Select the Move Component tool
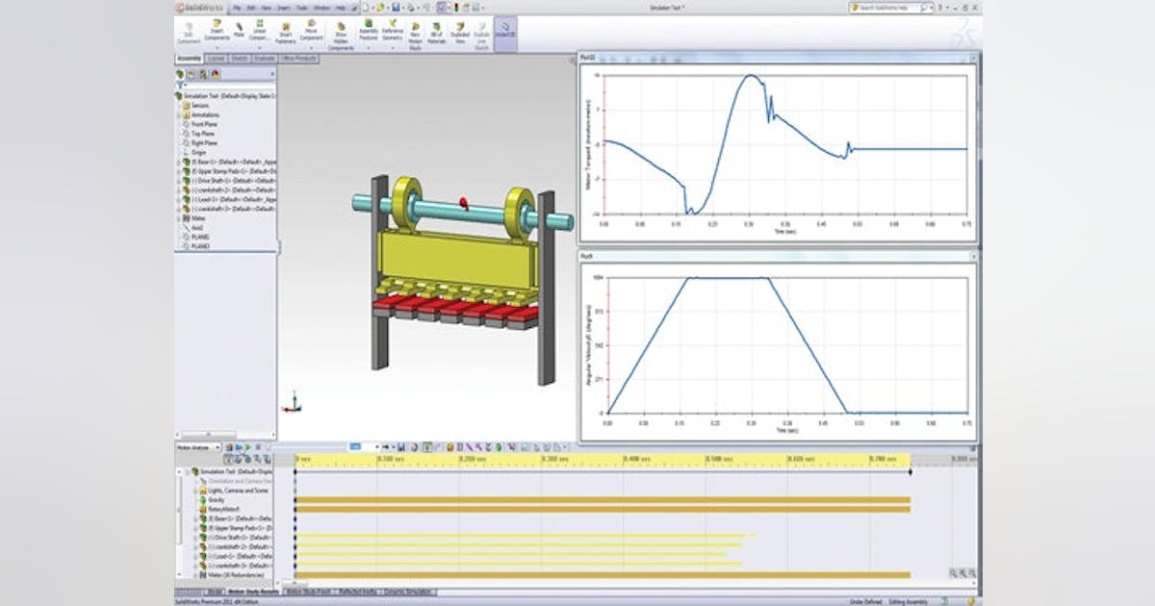1155x606 pixels. 309,29
